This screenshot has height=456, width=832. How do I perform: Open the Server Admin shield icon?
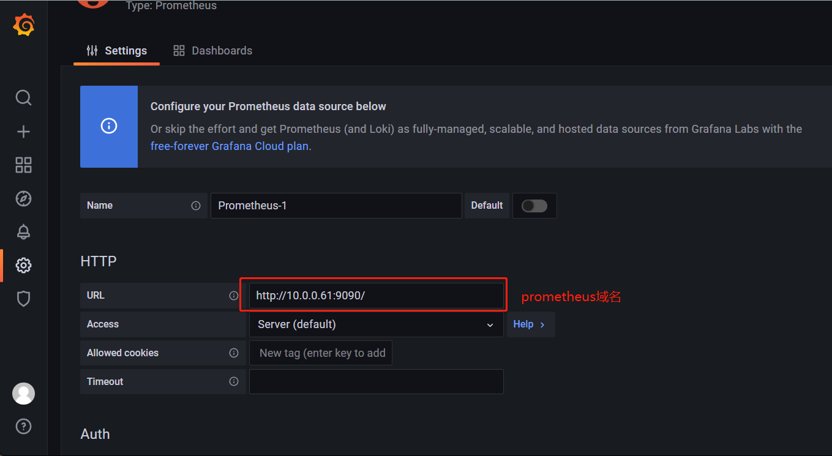click(23, 299)
